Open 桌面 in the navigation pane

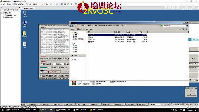point(75,37)
